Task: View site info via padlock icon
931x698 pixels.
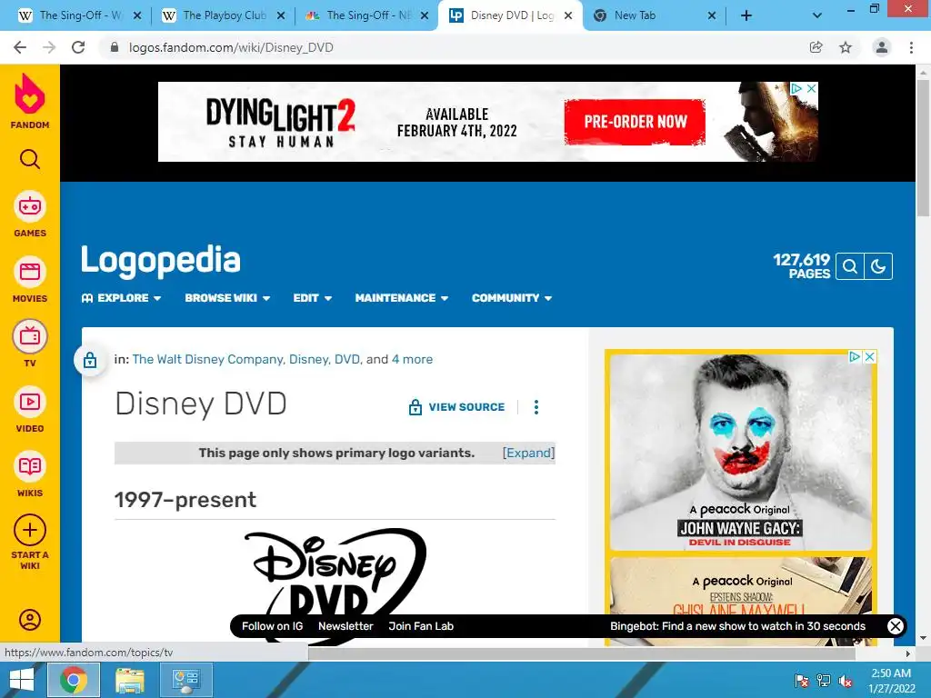Action: point(115,47)
